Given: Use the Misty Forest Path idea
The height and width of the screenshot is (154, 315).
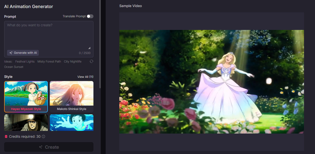Looking at the screenshot, I should click(x=49, y=61).
